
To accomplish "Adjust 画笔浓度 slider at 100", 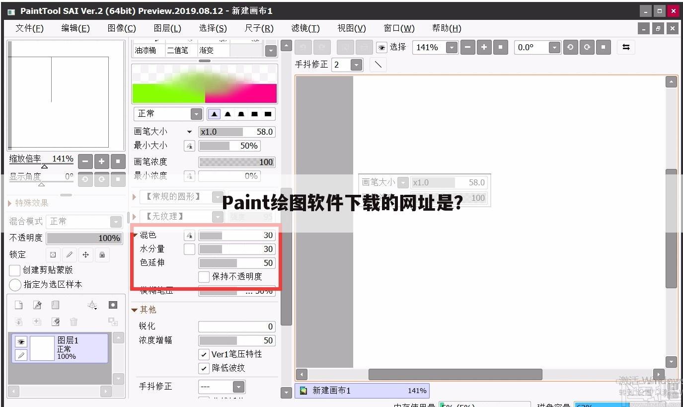I will (237, 162).
